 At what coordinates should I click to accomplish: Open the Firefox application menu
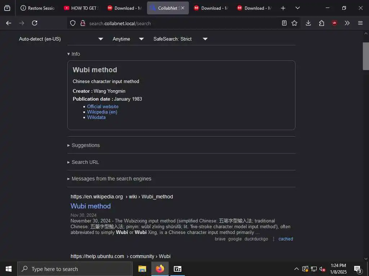(360, 23)
